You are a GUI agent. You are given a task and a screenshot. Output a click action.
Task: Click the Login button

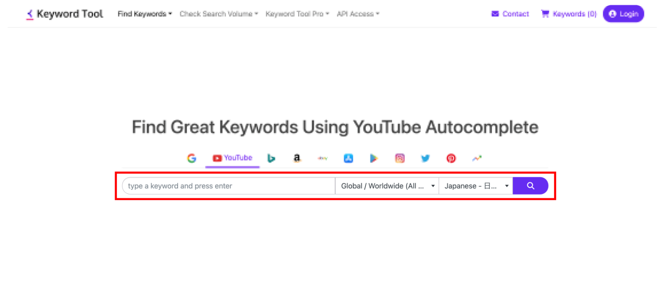tap(624, 14)
